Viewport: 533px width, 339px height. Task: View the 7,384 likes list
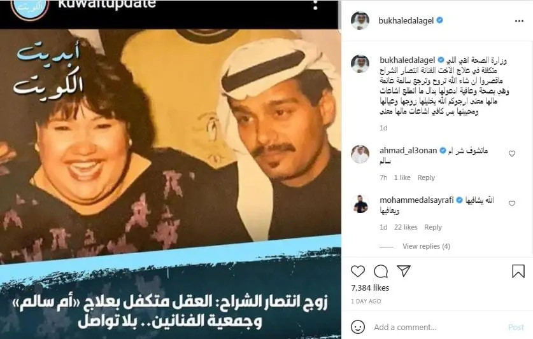370,287
